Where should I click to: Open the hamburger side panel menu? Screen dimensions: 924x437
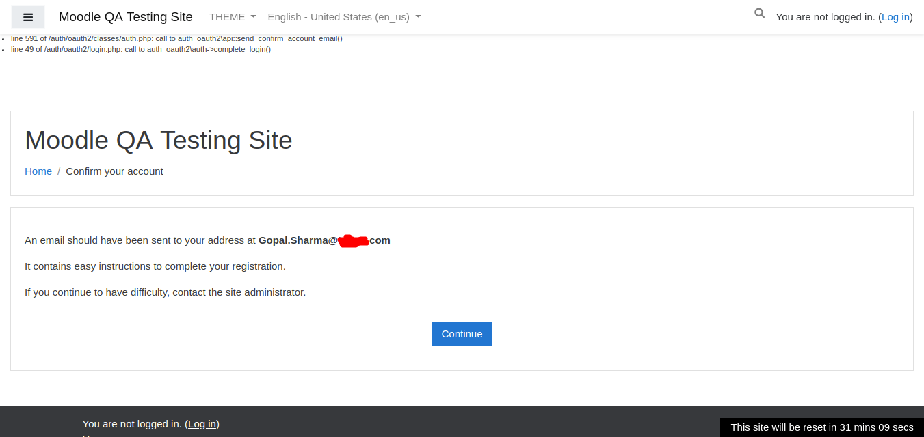click(28, 17)
